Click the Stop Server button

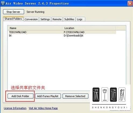tap(13, 12)
